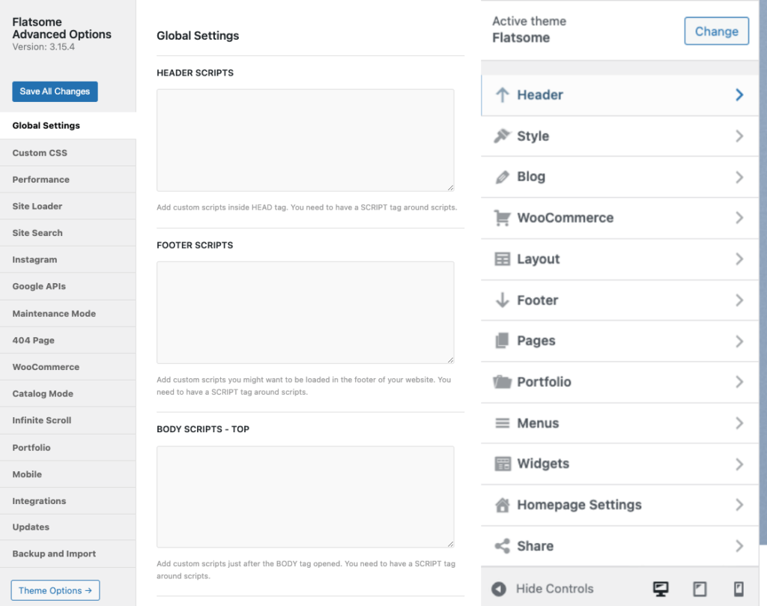Open WooCommerce tab in Advanced Options sidebar
Screen dimensions: 767x606
coord(68,367)
